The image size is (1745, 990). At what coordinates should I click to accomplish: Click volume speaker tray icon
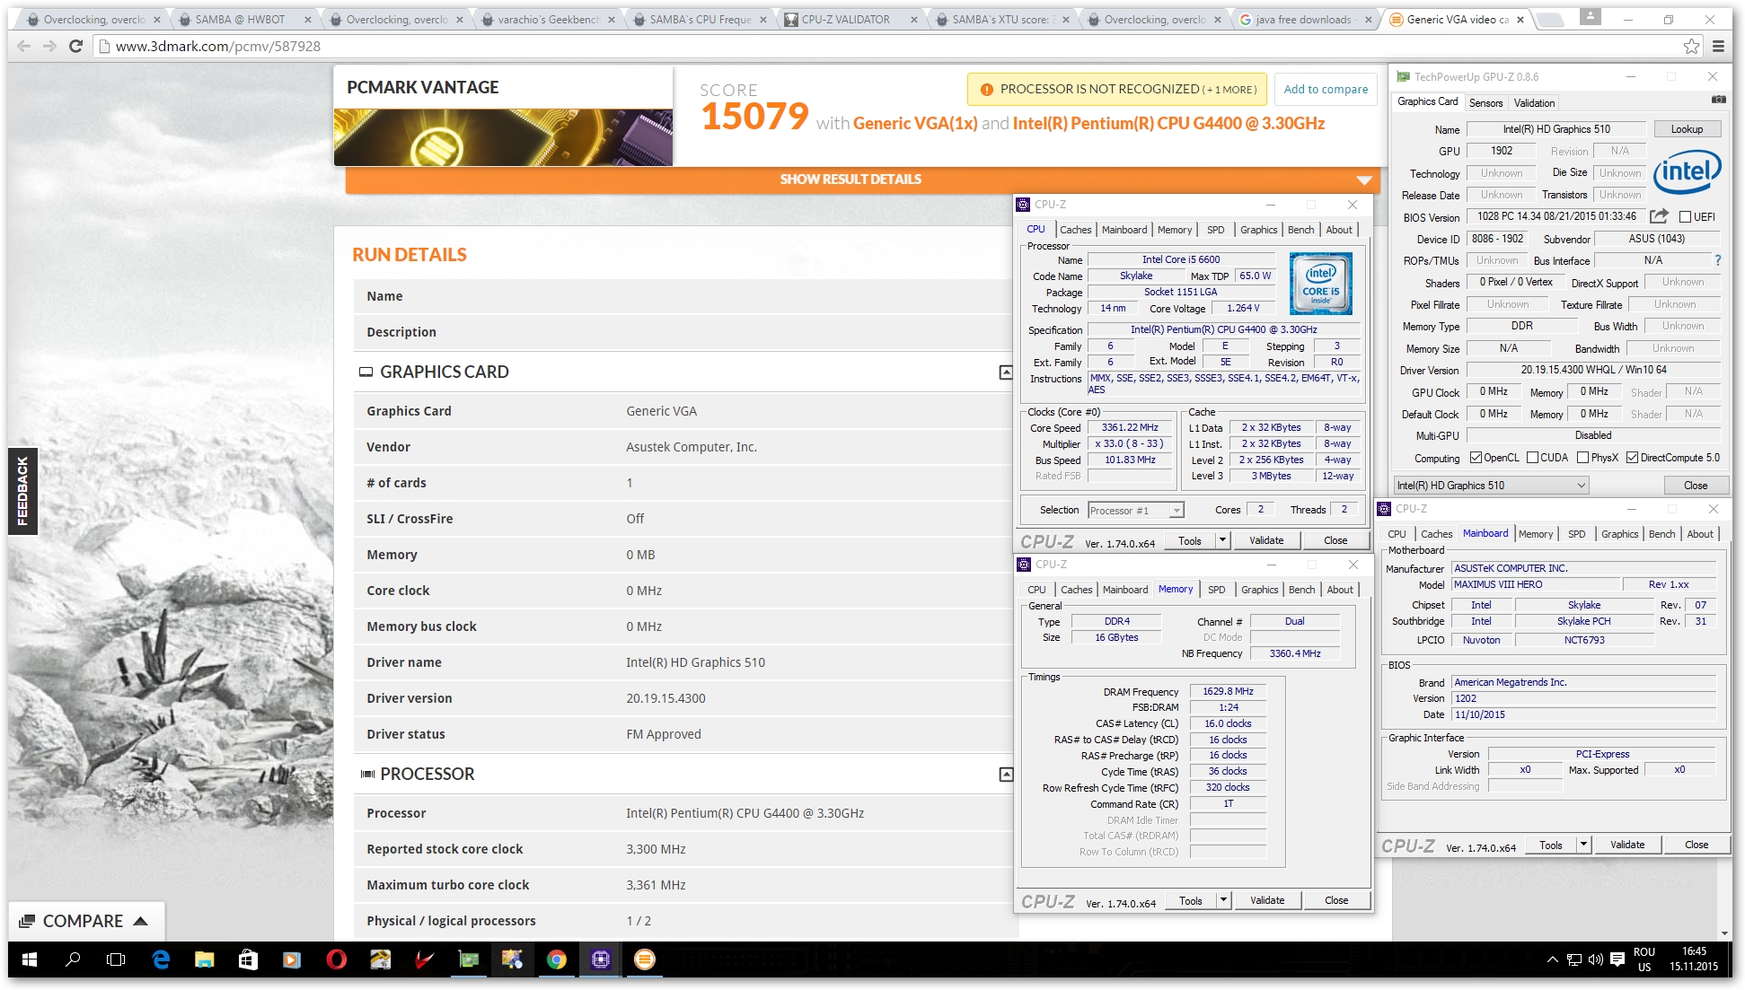tap(1595, 959)
